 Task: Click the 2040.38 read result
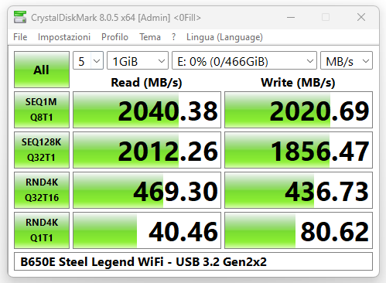pyautogui.click(x=147, y=110)
